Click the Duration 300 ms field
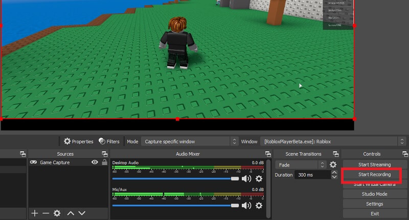 [x=312, y=175]
